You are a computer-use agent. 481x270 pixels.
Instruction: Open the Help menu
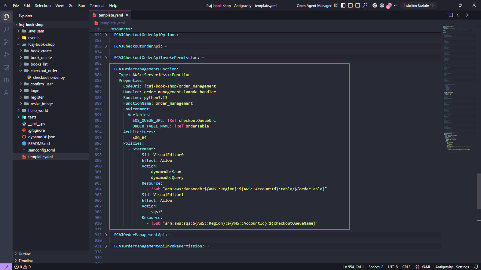click(113, 5)
